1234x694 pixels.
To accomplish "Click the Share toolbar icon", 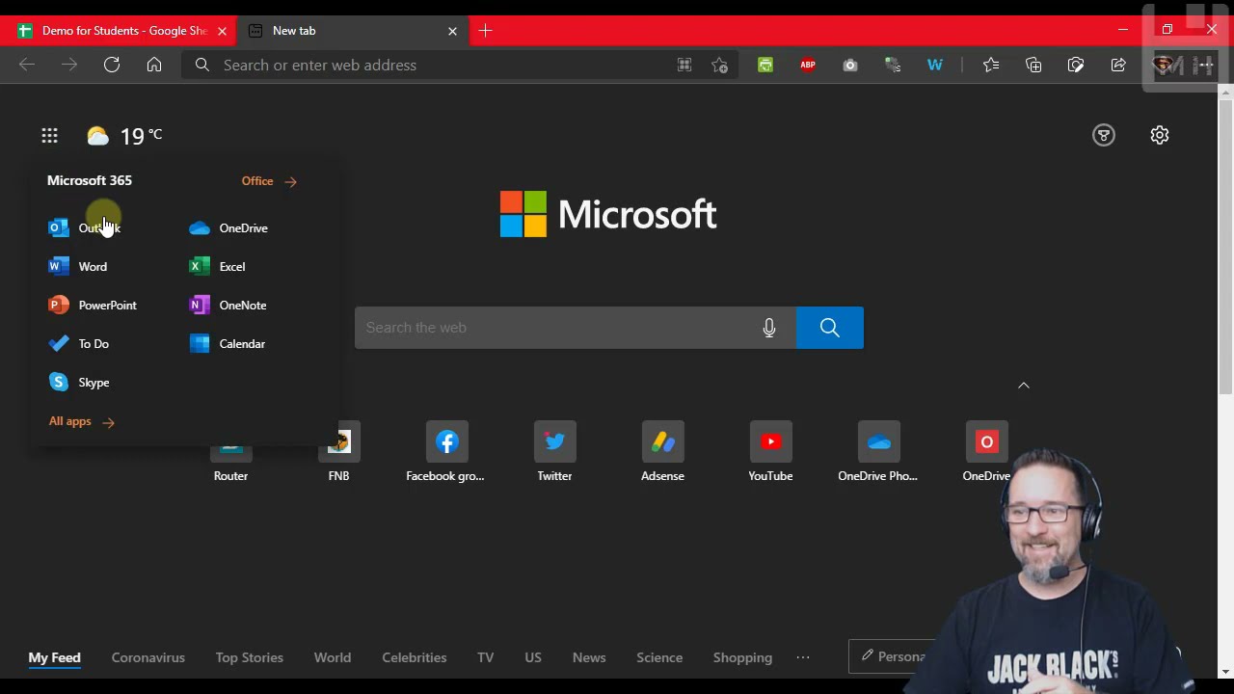I will [x=1118, y=65].
